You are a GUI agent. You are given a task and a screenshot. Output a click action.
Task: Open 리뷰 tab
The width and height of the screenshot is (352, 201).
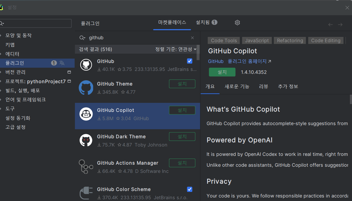coord(264,86)
